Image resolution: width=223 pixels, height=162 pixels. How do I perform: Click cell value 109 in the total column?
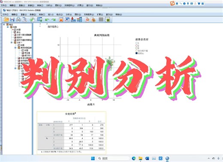point(102,135)
